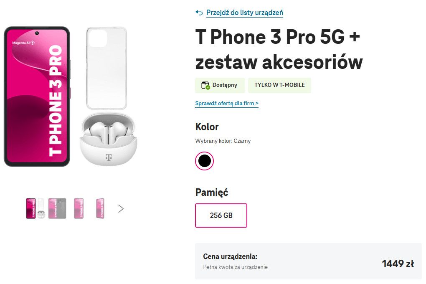Viewport: 426px width, 284px height.
Task: Show next gallery thumbnails with arrow
Action: click(x=121, y=208)
